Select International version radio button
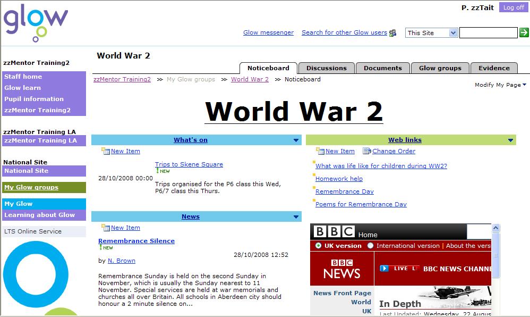 [x=371, y=246]
